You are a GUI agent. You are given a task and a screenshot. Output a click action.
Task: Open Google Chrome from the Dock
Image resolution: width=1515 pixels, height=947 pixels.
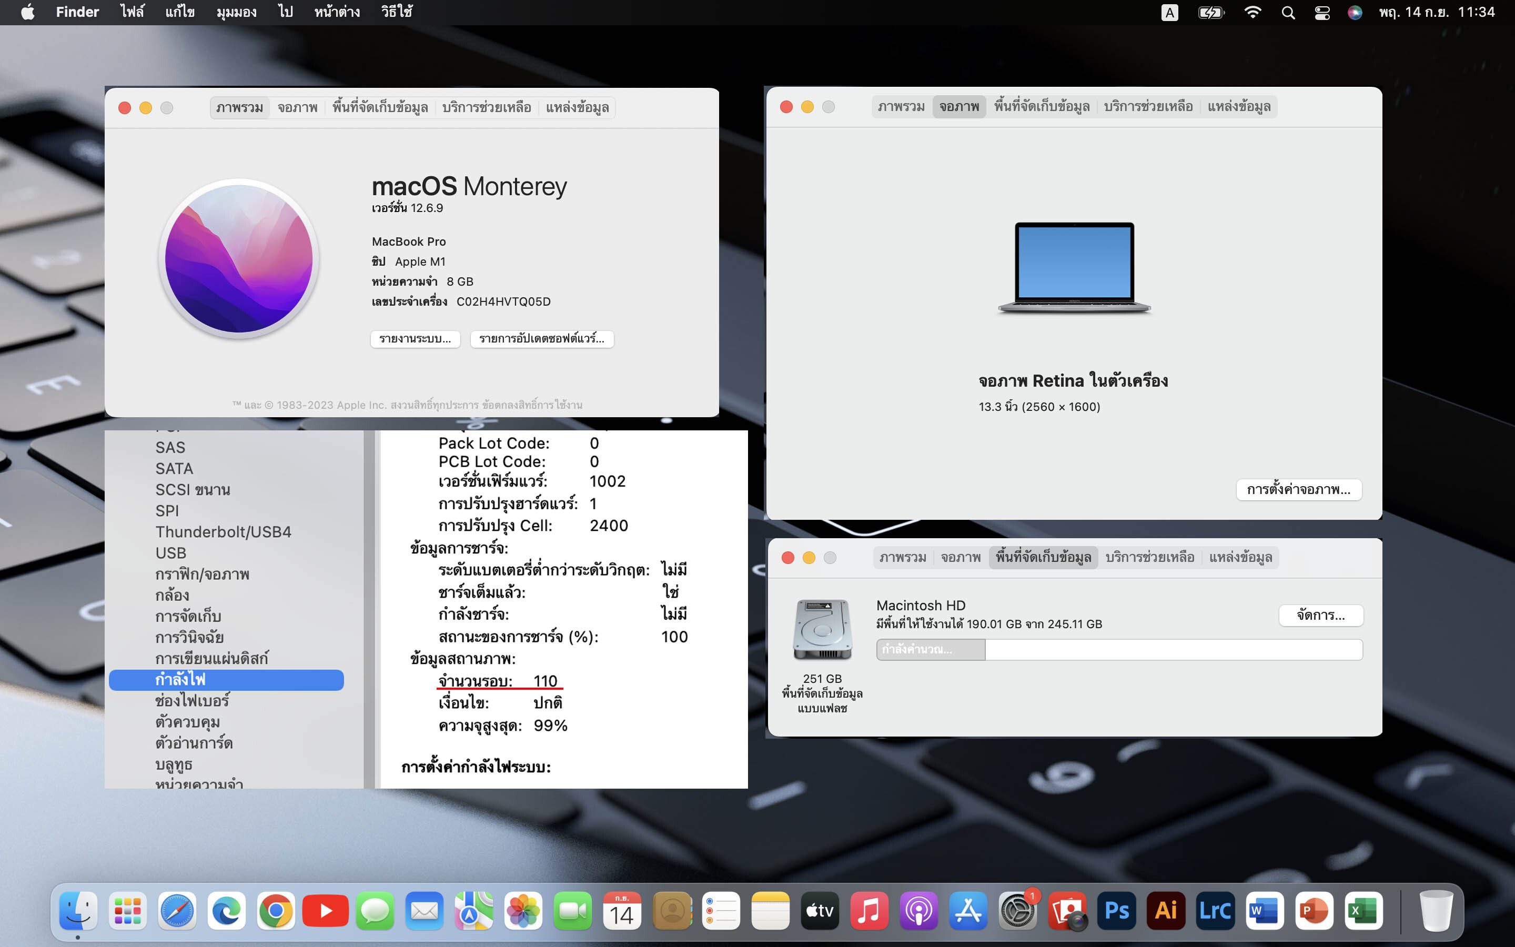tap(276, 910)
